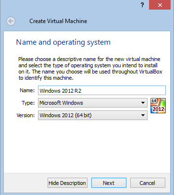This screenshot has width=174, height=195.
Task: Click the 'Type:' label
Action: click(x=28, y=103)
